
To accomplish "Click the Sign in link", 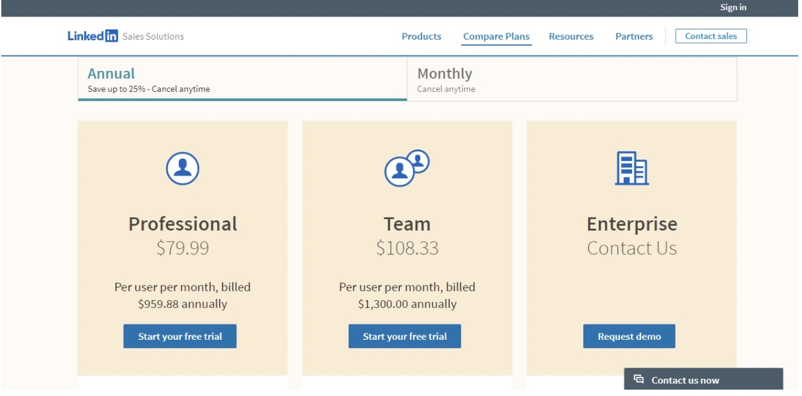I will 733,8.
